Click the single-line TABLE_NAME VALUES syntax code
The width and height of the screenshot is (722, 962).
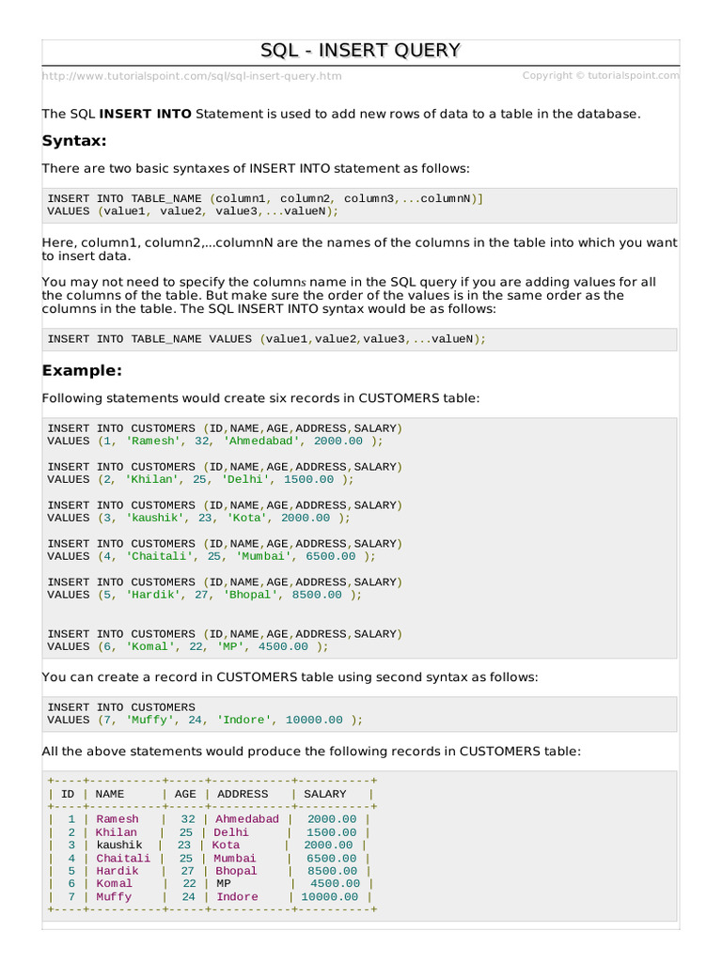click(267, 339)
